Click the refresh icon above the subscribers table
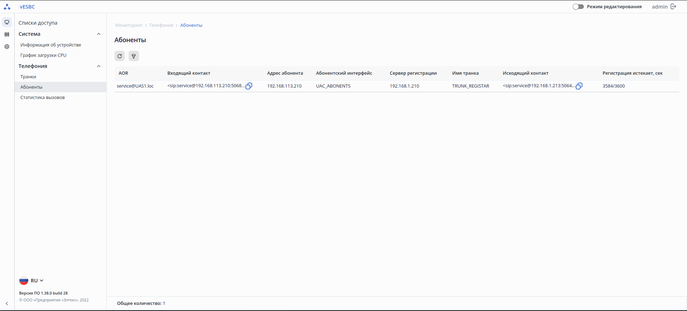The width and height of the screenshot is (687, 311). tap(120, 56)
